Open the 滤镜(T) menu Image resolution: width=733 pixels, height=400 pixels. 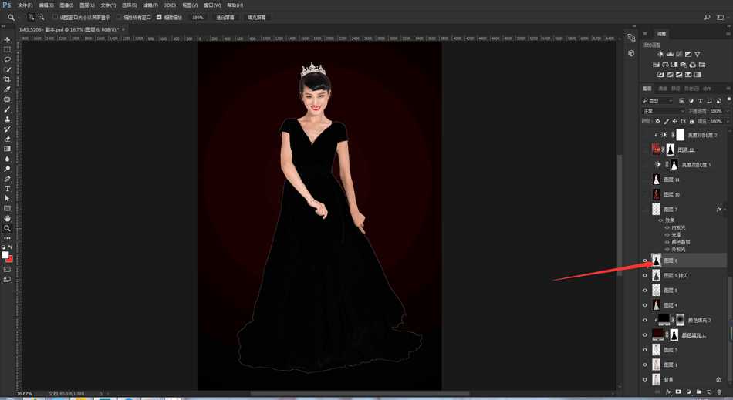(x=150, y=5)
